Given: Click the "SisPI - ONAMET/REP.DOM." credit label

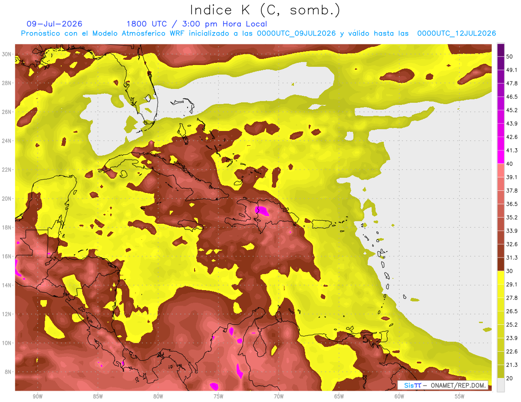Looking at the screenshot, I should tap(442, 385).
